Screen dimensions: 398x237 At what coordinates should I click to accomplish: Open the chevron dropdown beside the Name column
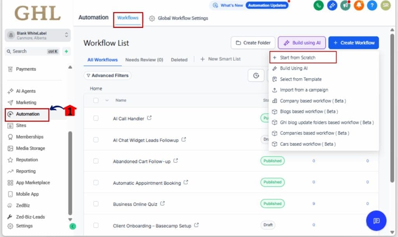point(107,100)
